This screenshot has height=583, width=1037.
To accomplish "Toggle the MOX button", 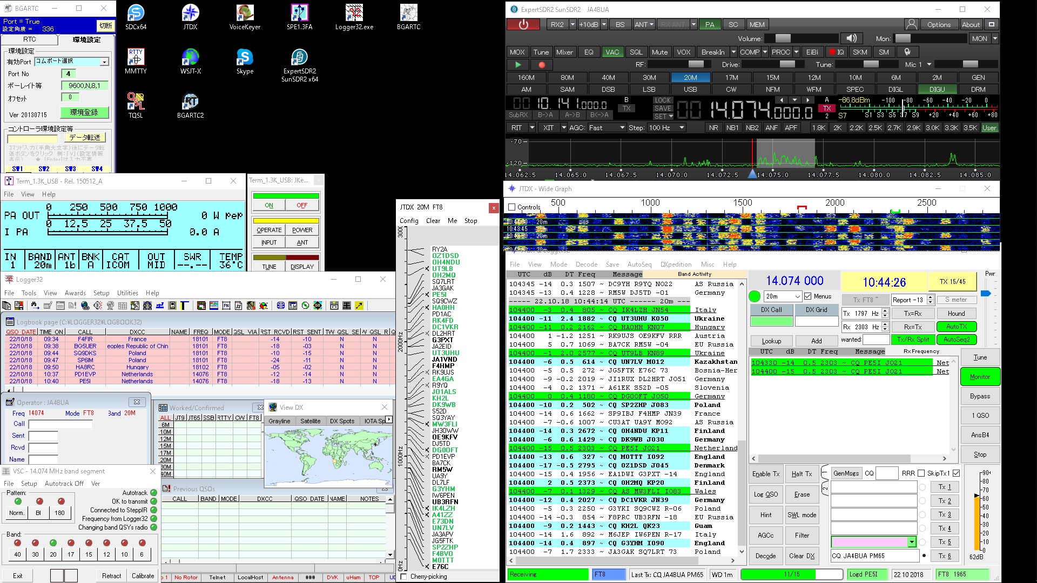I will pos(517,52).
